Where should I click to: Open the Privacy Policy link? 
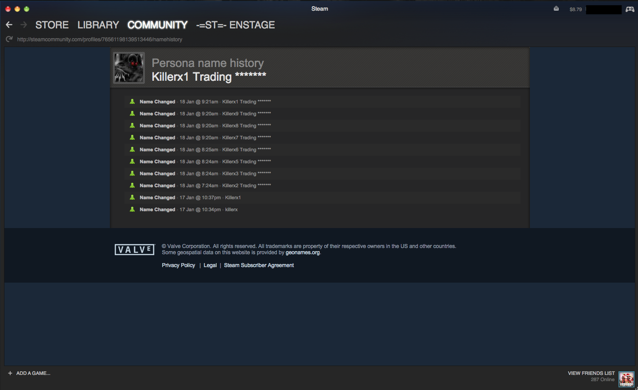[x=179, y=265]
